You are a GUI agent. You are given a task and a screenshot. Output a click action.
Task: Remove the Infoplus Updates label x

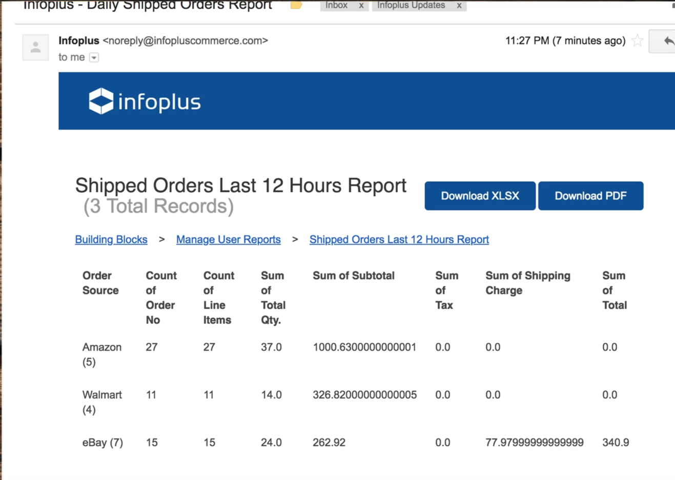[459, 5]
